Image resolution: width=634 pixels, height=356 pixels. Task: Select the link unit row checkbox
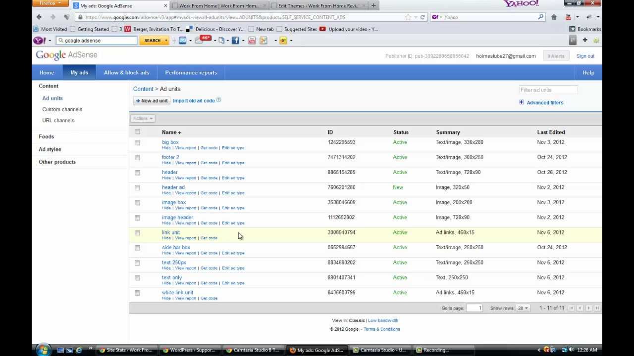[x=137, y=233]
